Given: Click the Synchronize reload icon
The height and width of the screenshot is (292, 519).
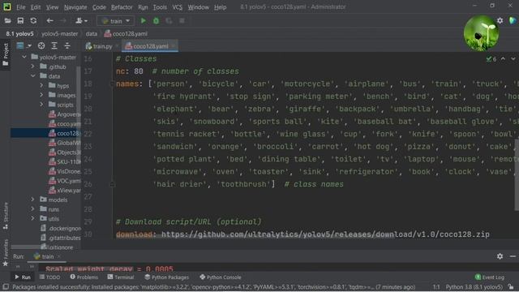Looking at the screenshot, I should point(33,21).
